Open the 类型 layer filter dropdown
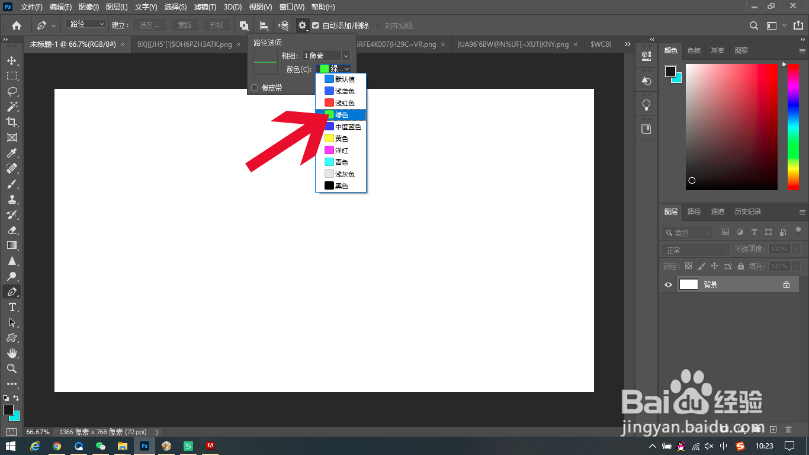Screen dimensions: 809x455 click(687, 232)
